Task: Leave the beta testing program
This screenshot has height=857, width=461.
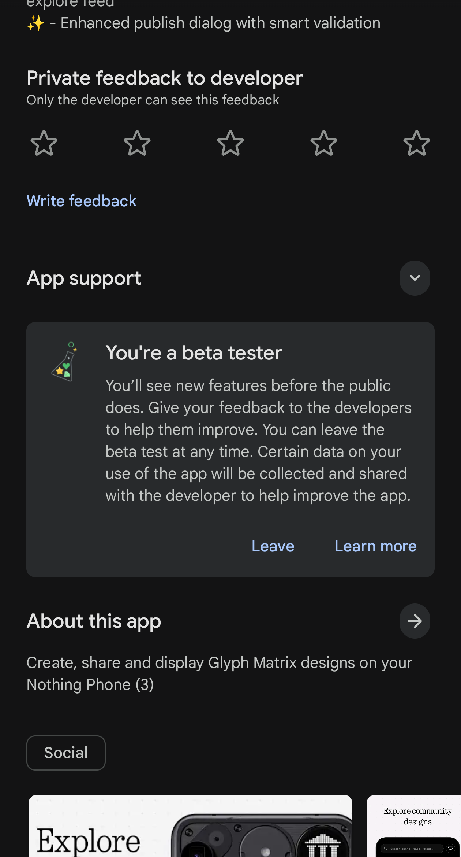Action: pos(273,546)
